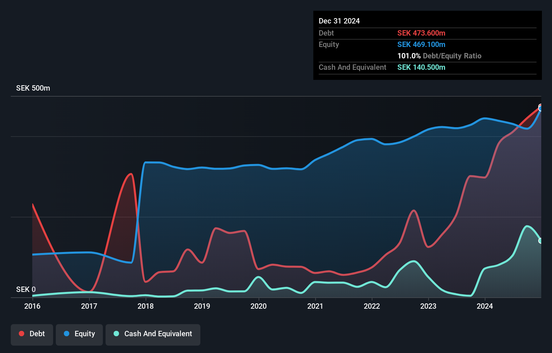Toggle the Equity legend button
This screenshot has width=552, height=353.
79,335
